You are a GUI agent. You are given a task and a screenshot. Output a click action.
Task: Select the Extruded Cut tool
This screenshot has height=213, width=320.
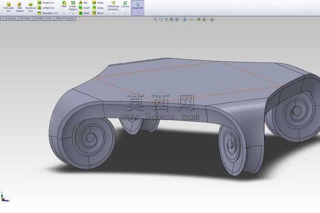click(8, 7)
